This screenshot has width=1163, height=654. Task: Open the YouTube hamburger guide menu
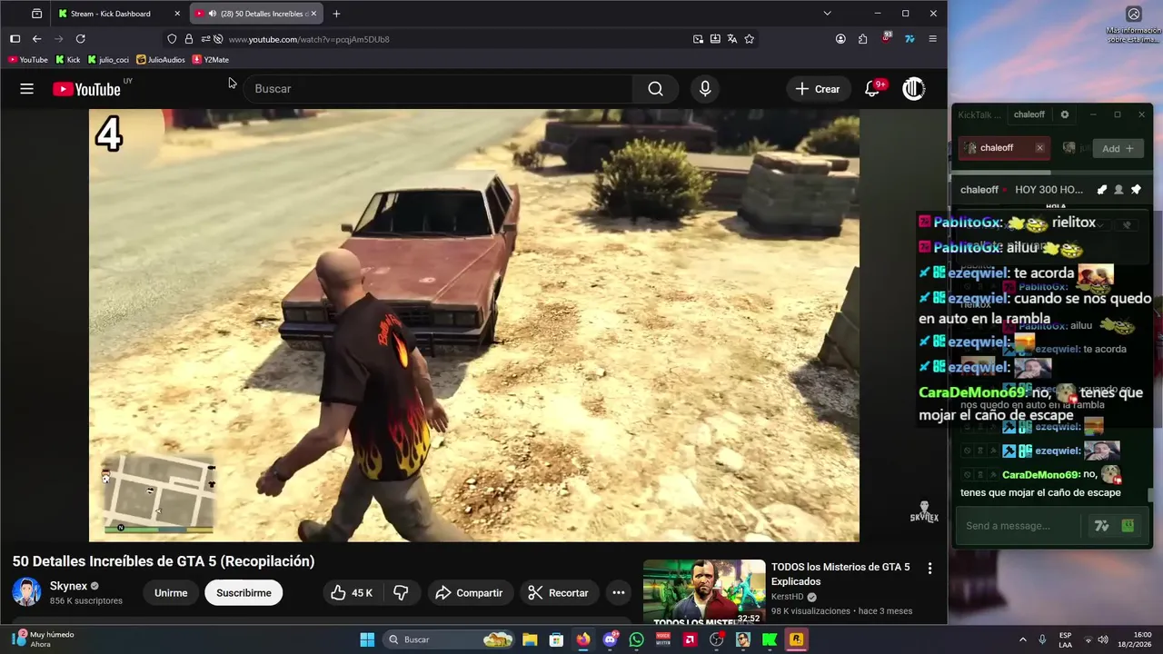26,89
